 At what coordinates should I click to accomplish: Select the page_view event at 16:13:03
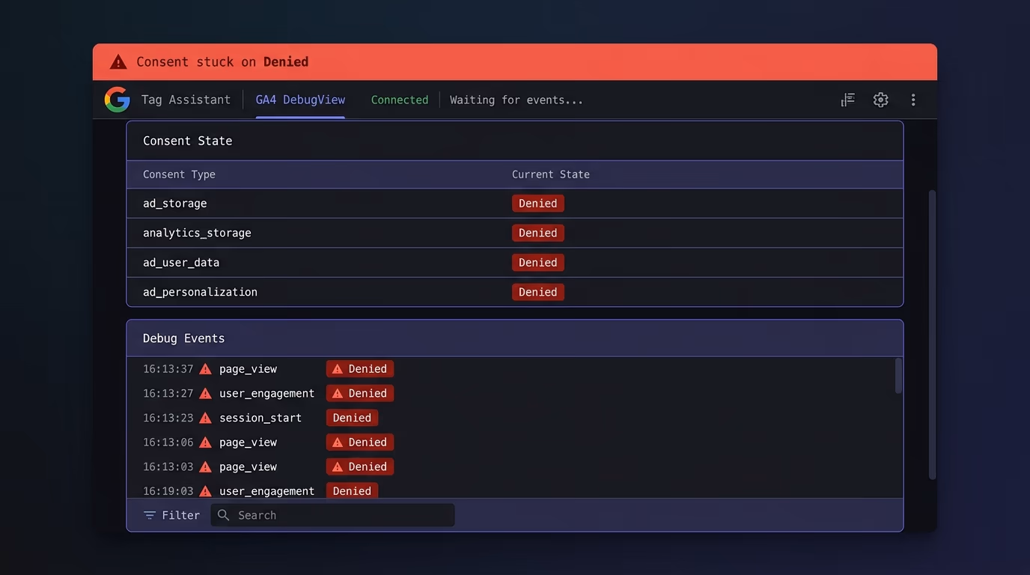click(248, 467)
